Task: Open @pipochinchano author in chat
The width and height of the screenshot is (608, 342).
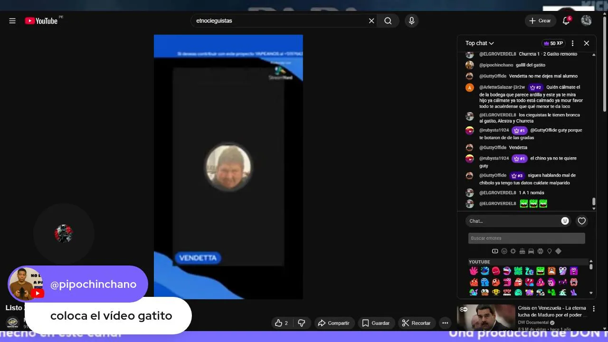Action: click(496, 65)
